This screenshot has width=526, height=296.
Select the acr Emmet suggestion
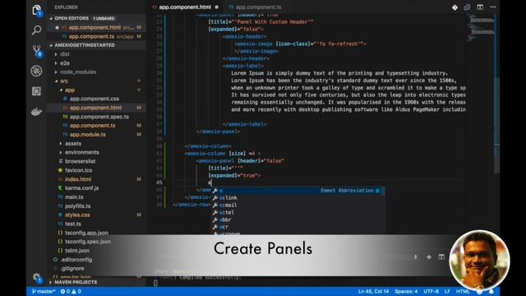[x=298, y=227]
